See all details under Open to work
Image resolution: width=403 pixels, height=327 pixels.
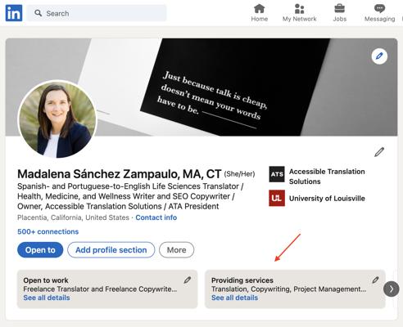click(47, 298)
